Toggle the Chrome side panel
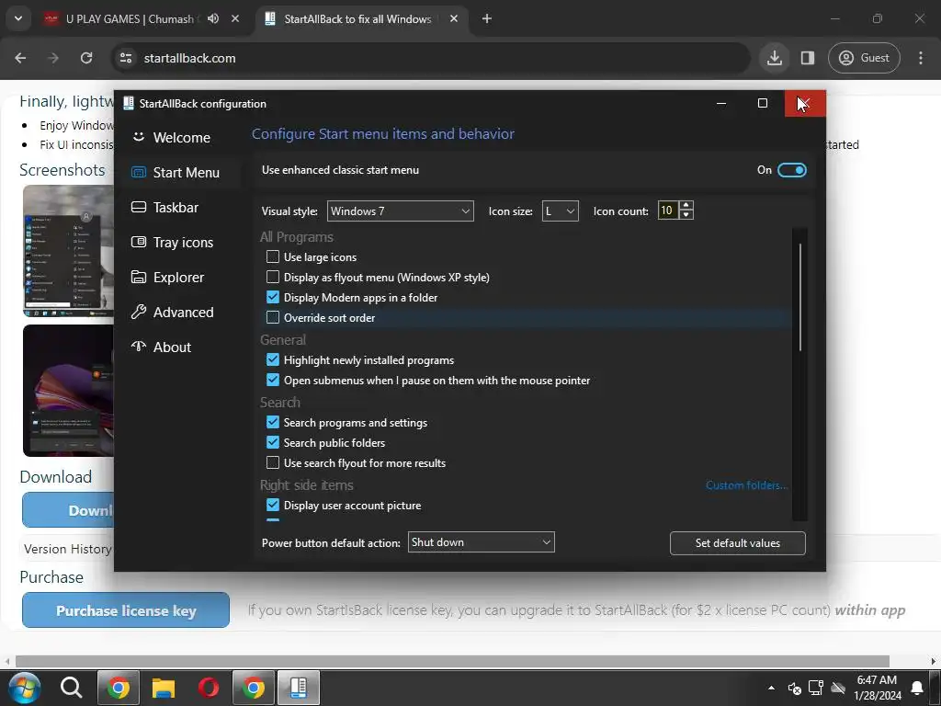This screenshot has width=941, height=706. 807,58
